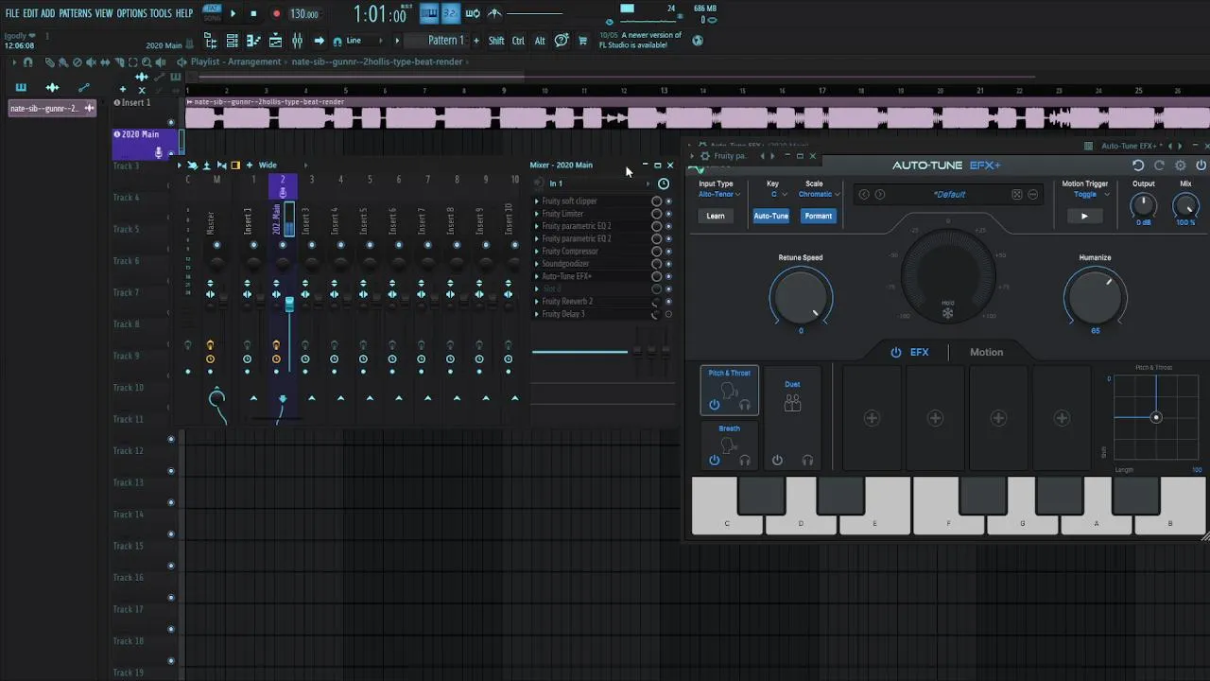The width and height of the screenshot is (1210, 681).
Task: Open the EDIT menu
Action: coord(30,13)
